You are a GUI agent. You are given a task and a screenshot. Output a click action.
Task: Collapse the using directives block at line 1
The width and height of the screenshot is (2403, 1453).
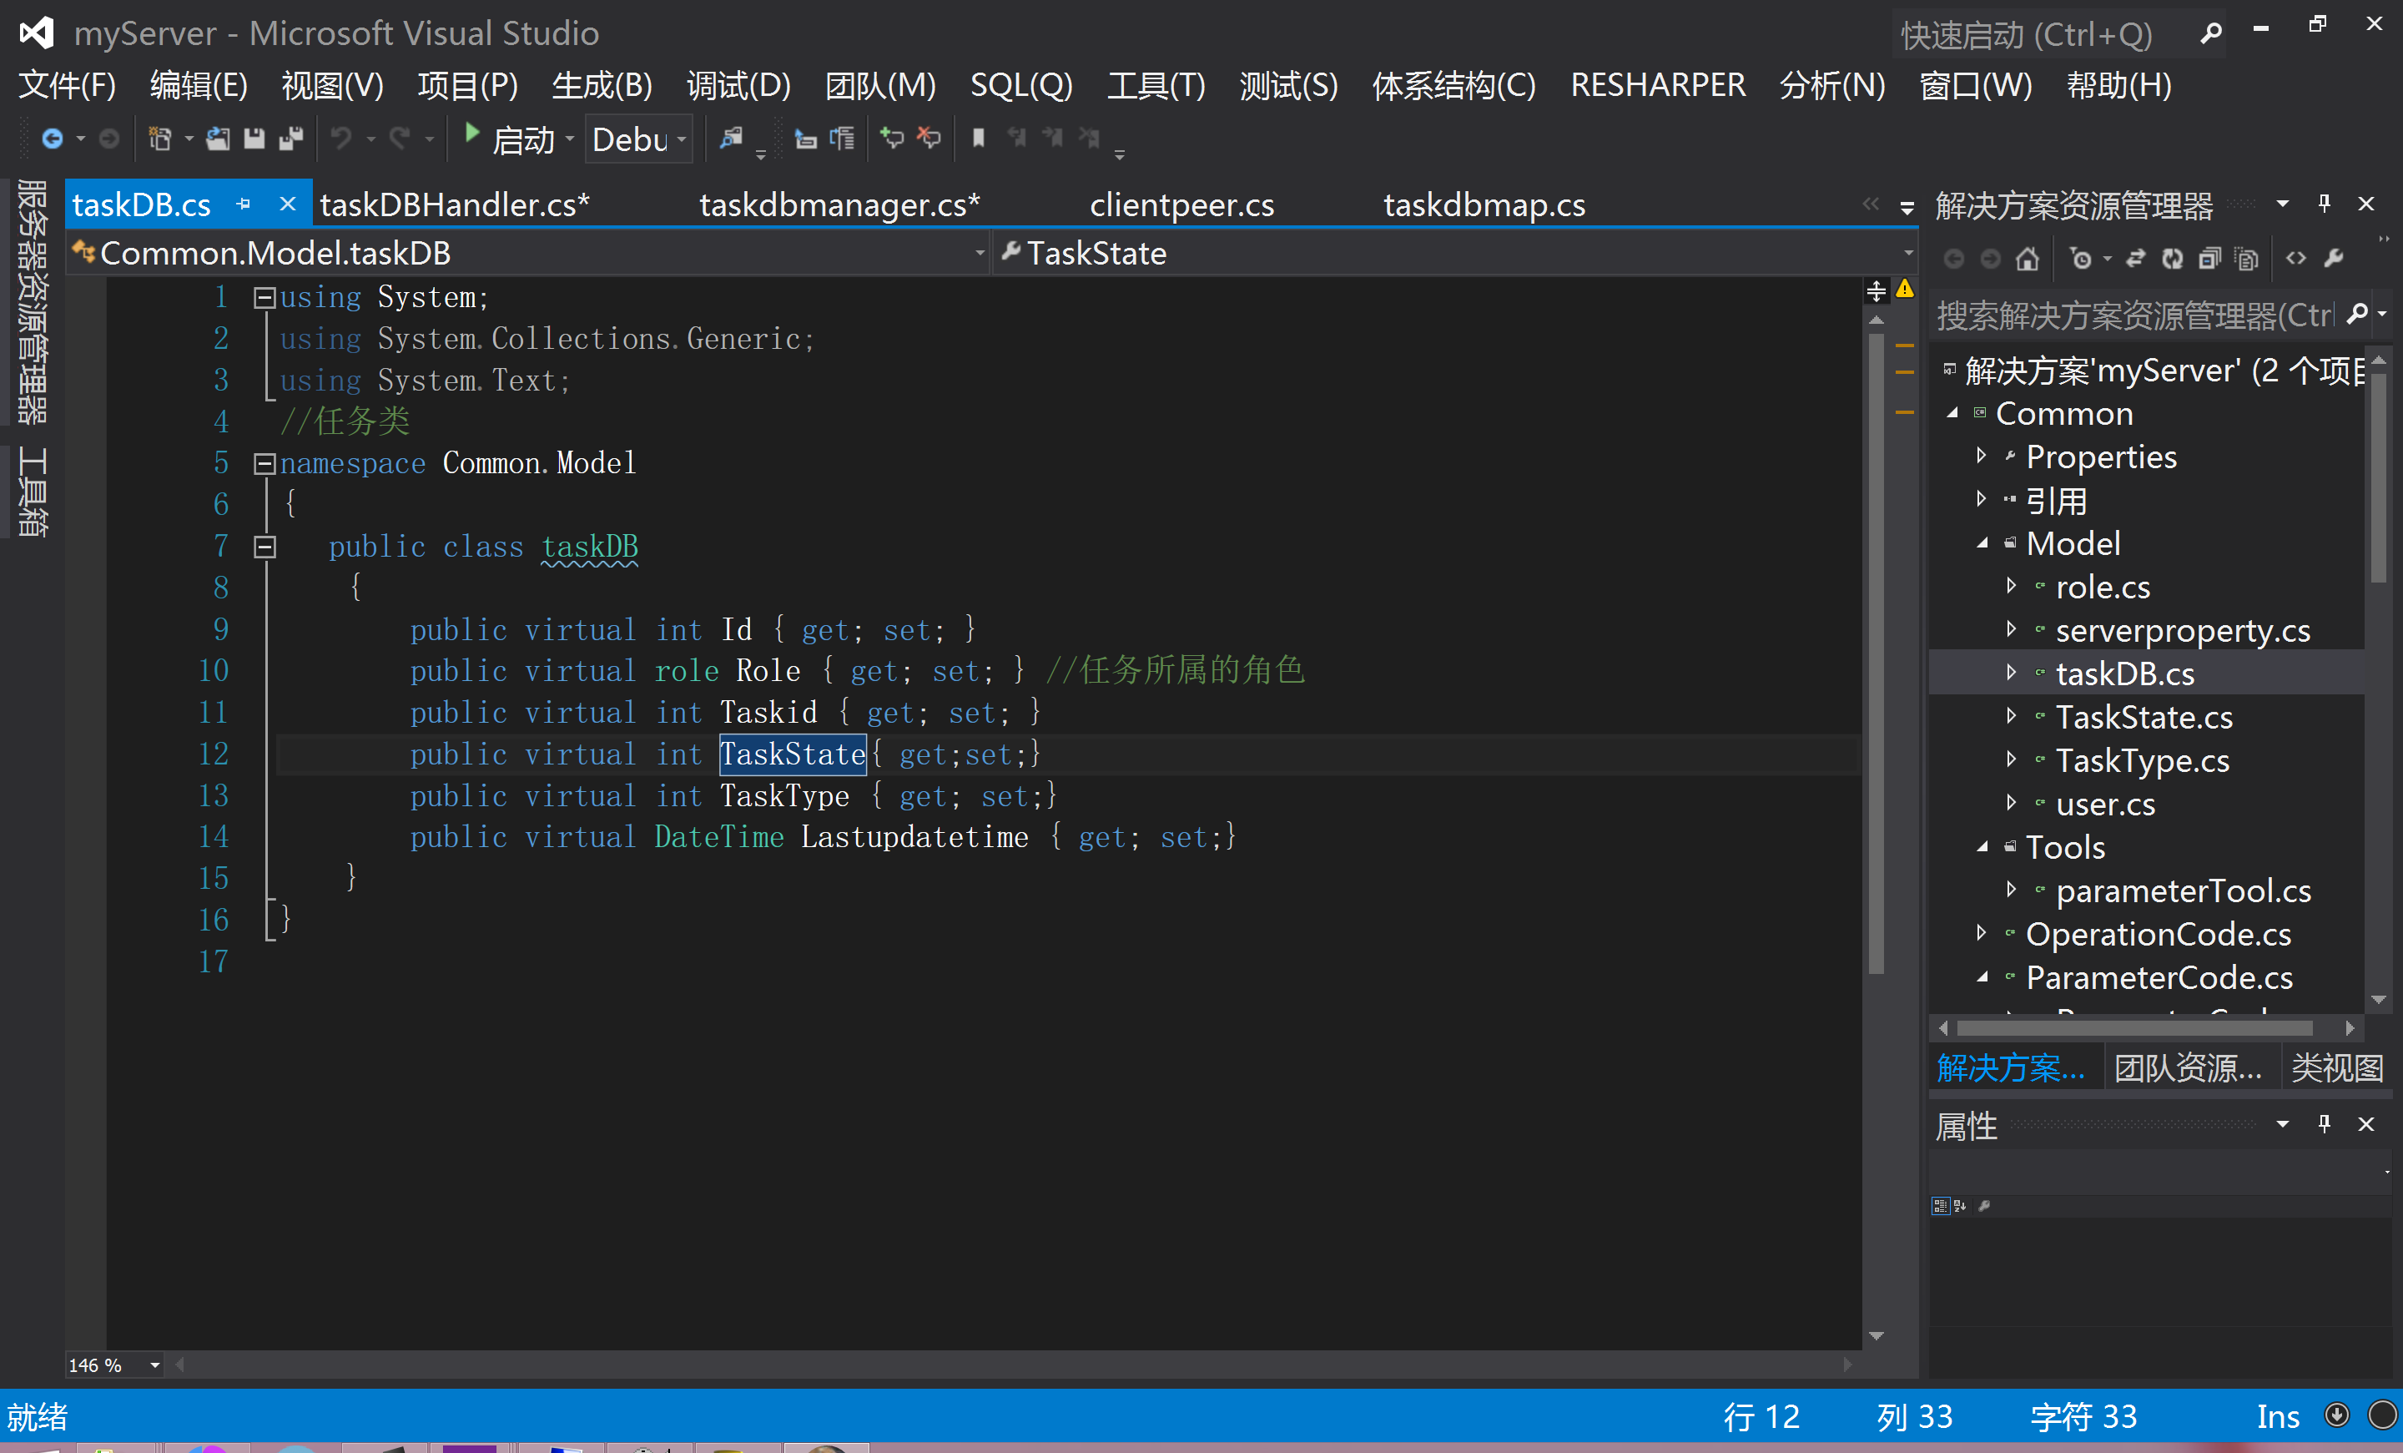click(x=264, y=299)
